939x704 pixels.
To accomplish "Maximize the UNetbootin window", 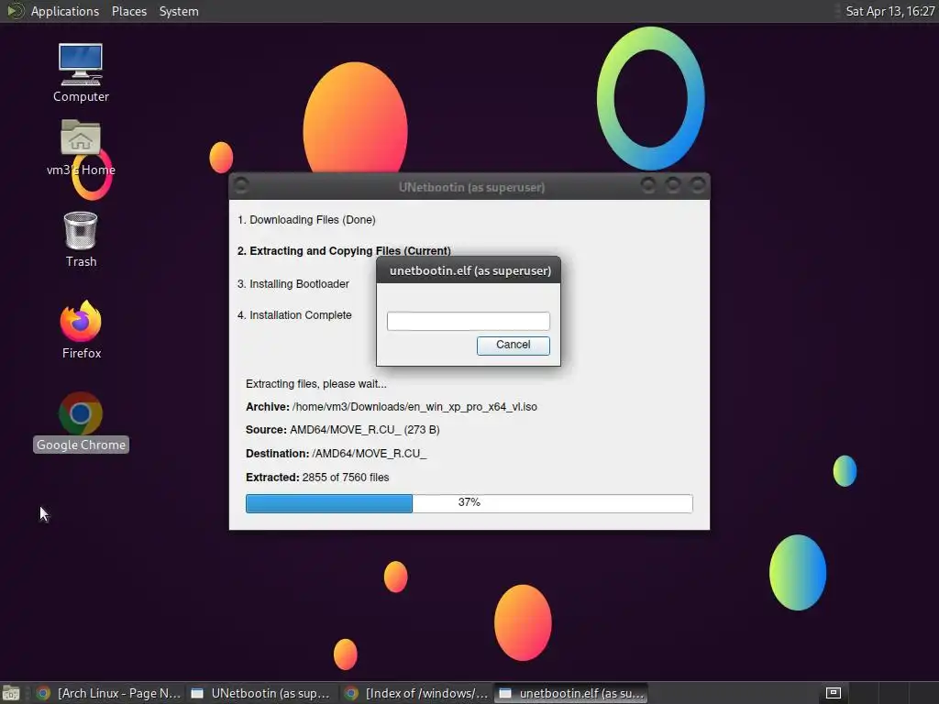I will 672,185.
